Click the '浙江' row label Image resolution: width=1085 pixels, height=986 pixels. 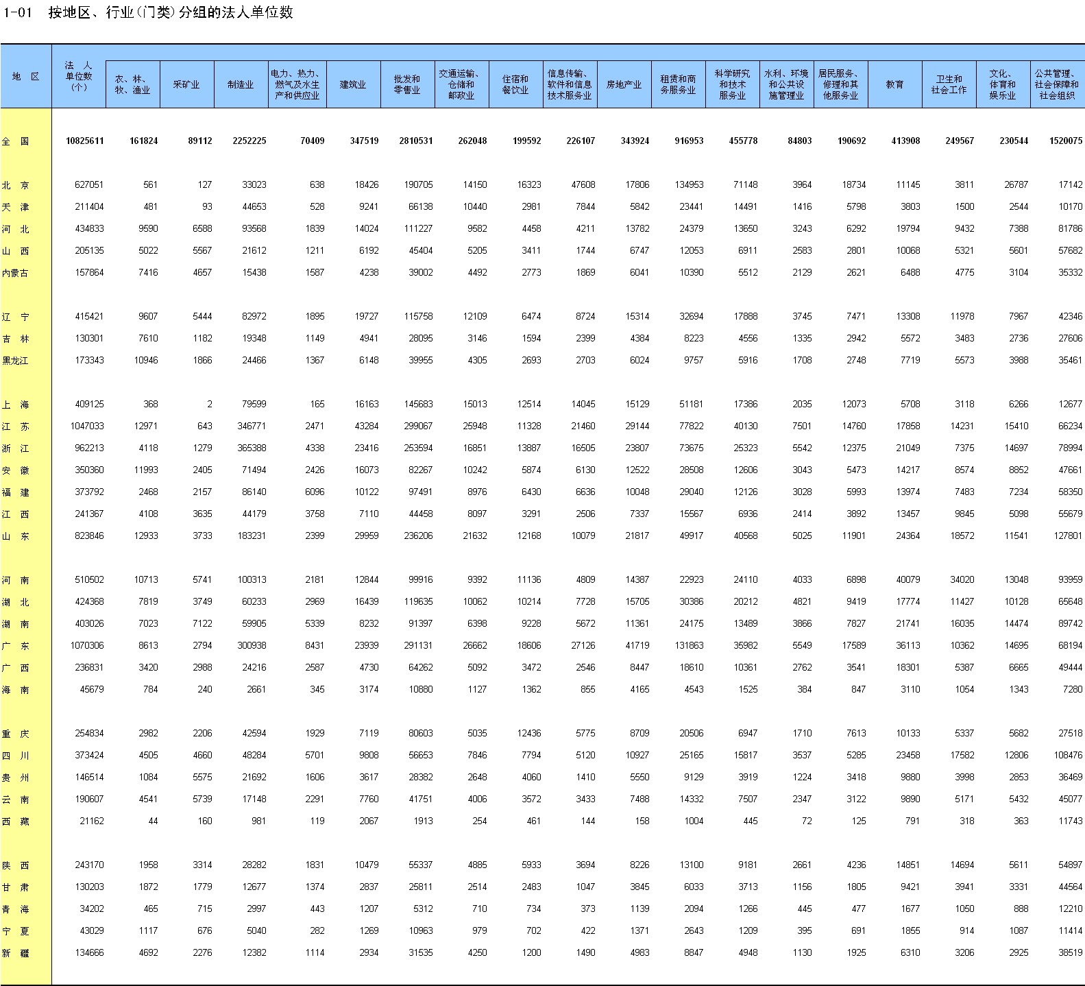pyautogui.click(x=15, y=448)
